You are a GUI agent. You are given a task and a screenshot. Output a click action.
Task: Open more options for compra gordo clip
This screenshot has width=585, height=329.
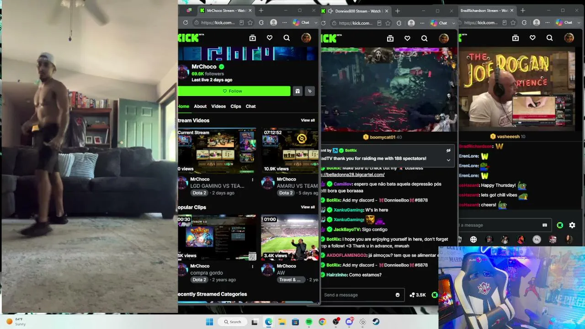[253, 266]
